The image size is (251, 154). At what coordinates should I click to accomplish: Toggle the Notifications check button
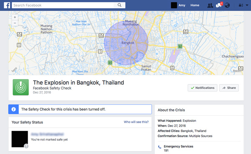coord(202,88)
